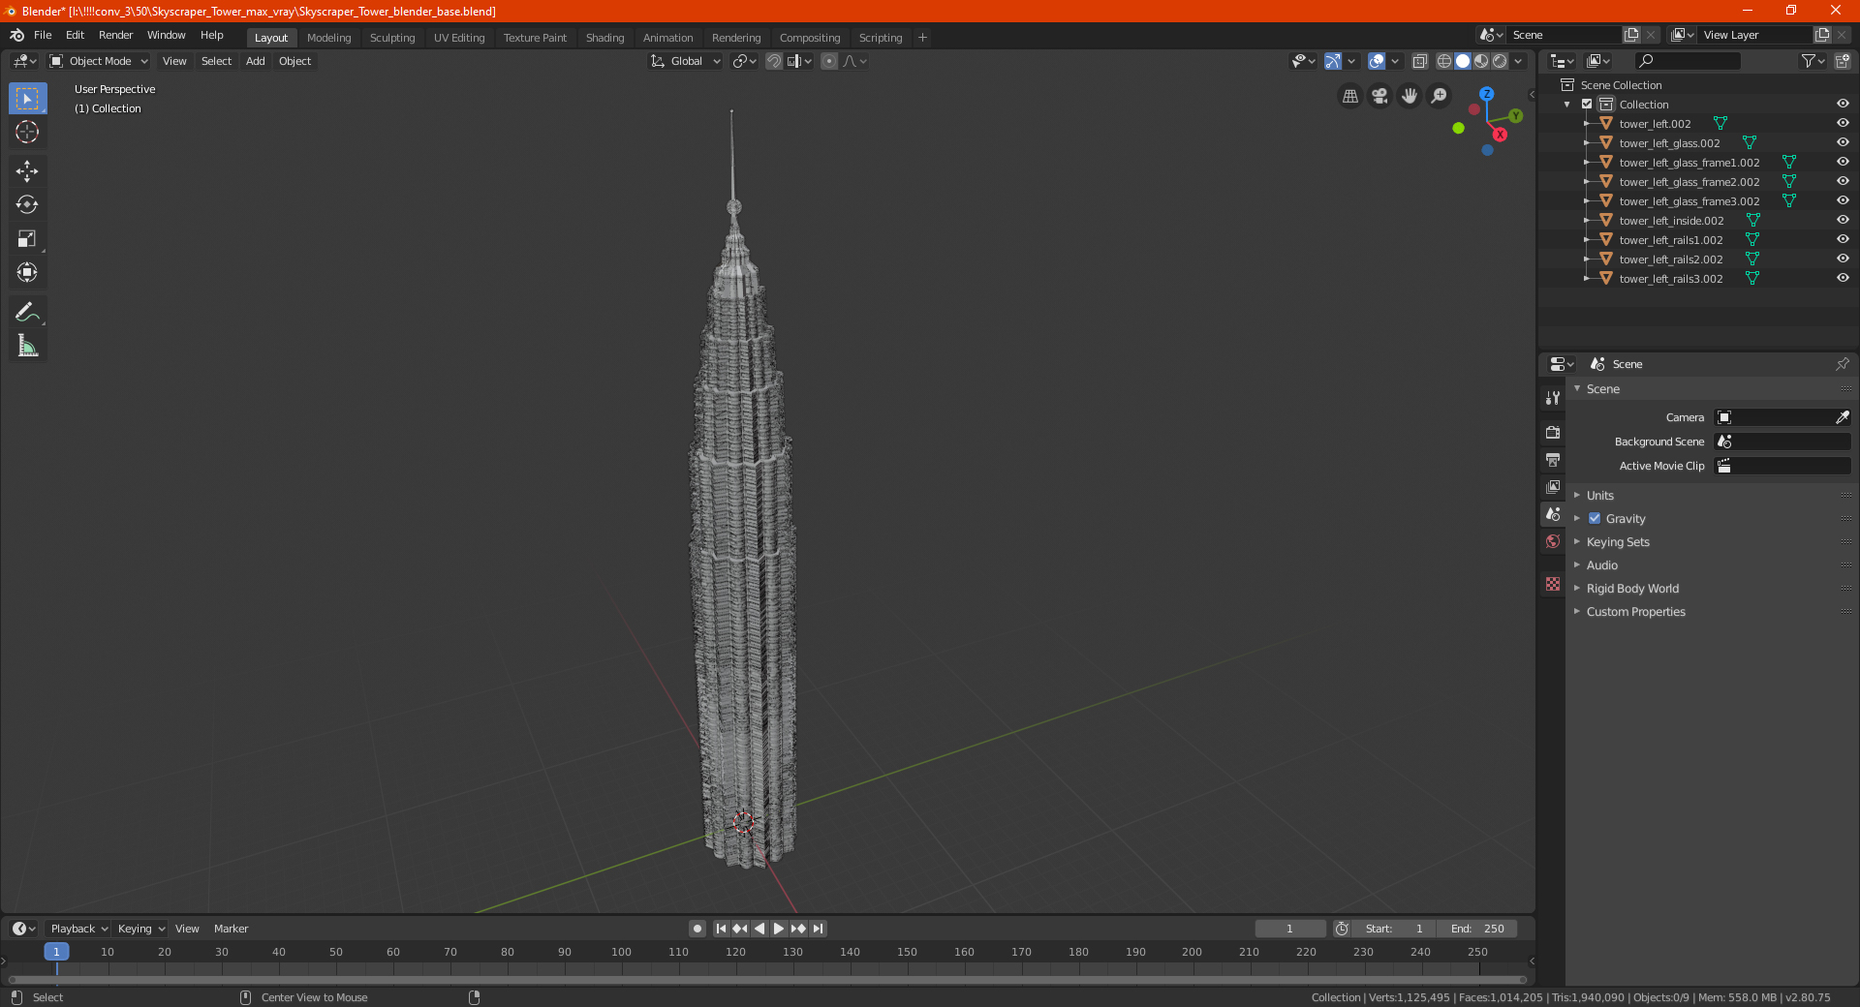Open the Render properties tab
Screen dimensions: 1860x1007
(1553, 432)
